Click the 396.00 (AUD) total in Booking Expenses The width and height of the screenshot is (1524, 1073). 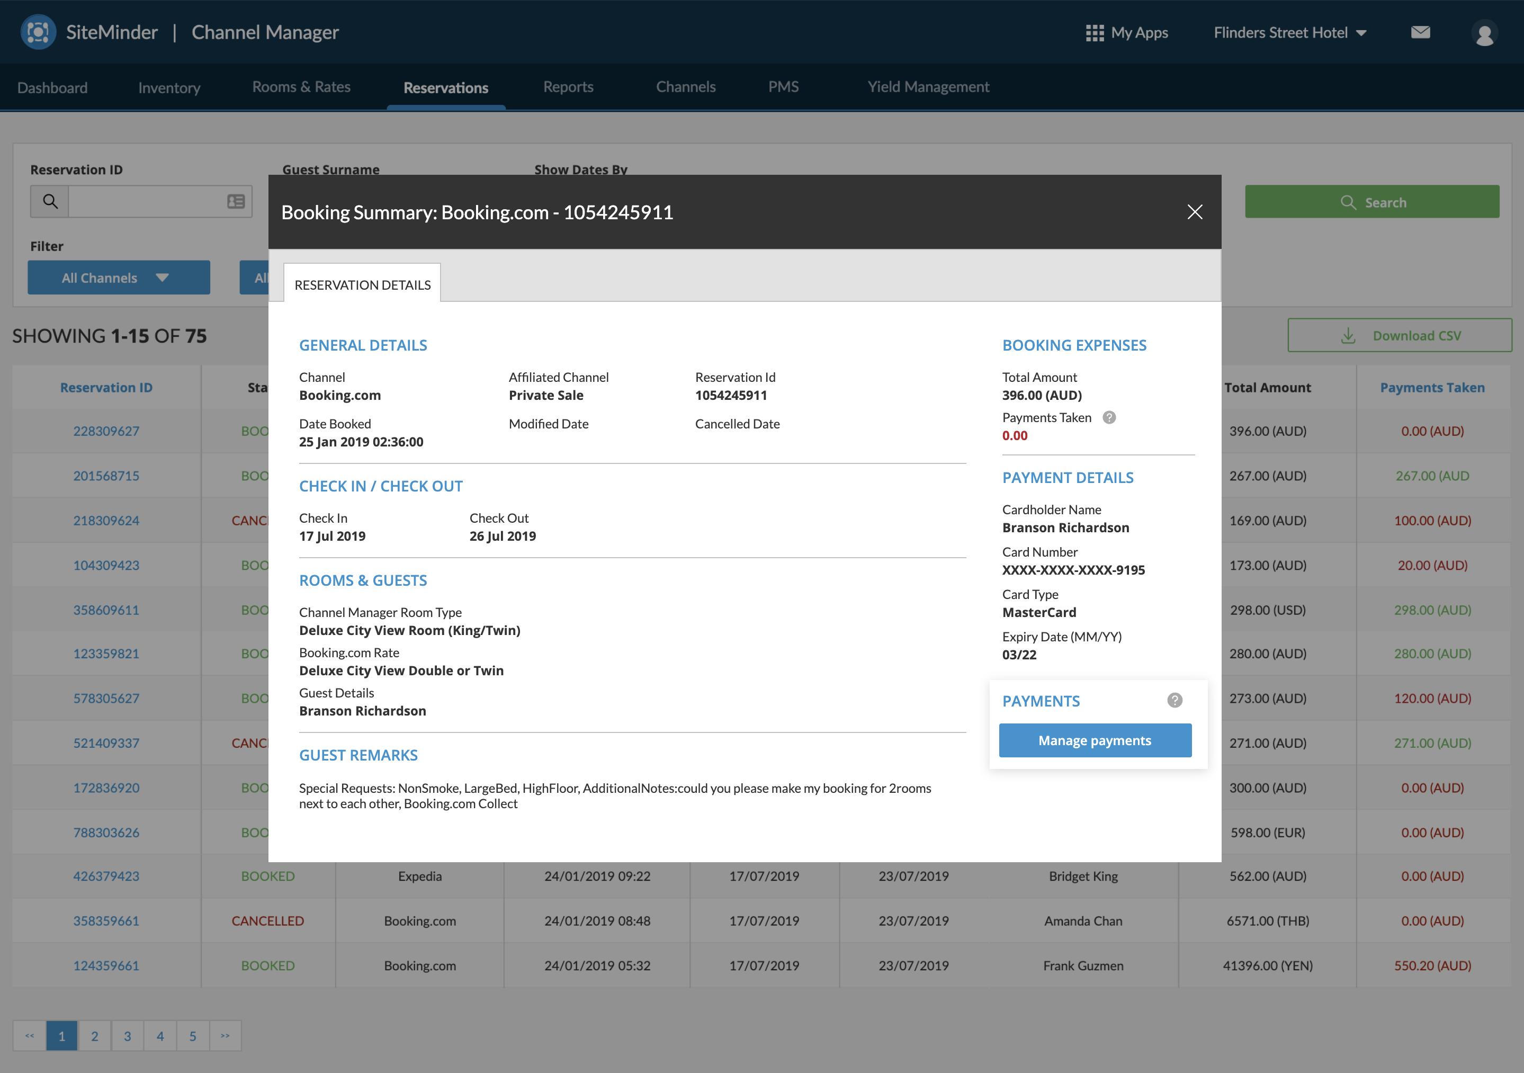coord(1042,395)
